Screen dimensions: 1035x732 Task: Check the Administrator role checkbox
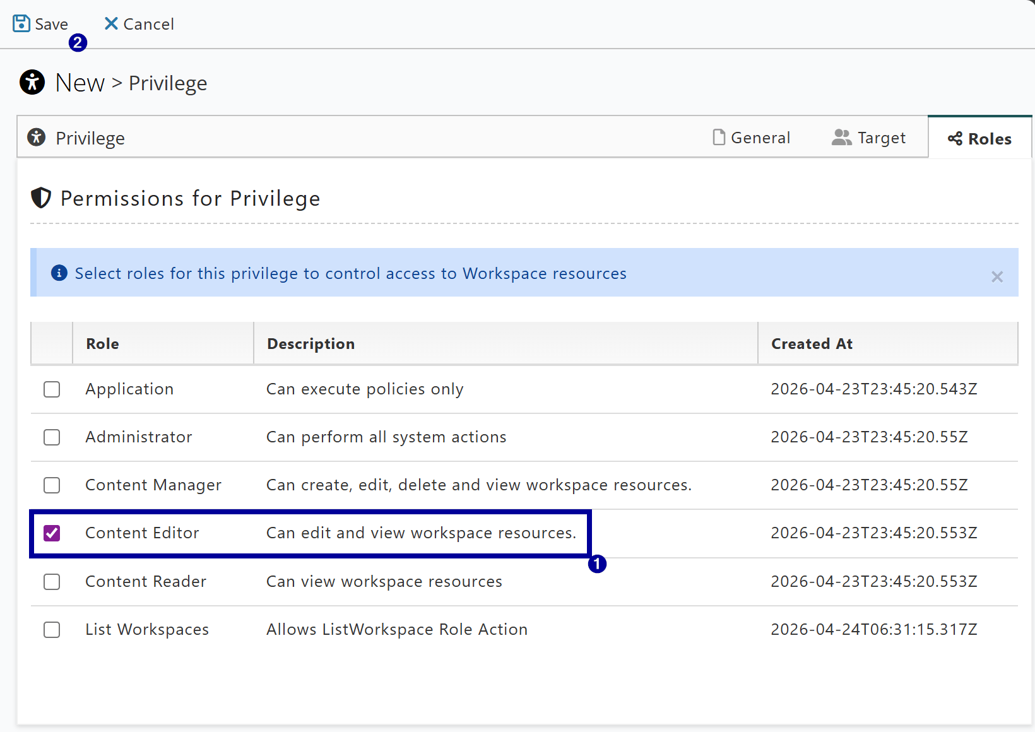52,437
